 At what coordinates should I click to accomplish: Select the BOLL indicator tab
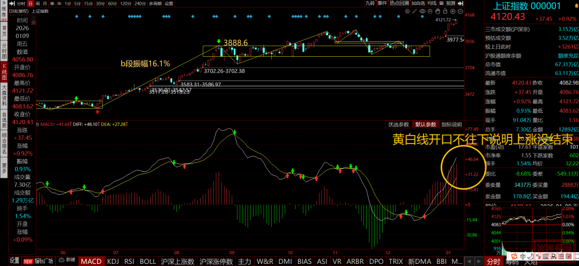pos(147,261)
